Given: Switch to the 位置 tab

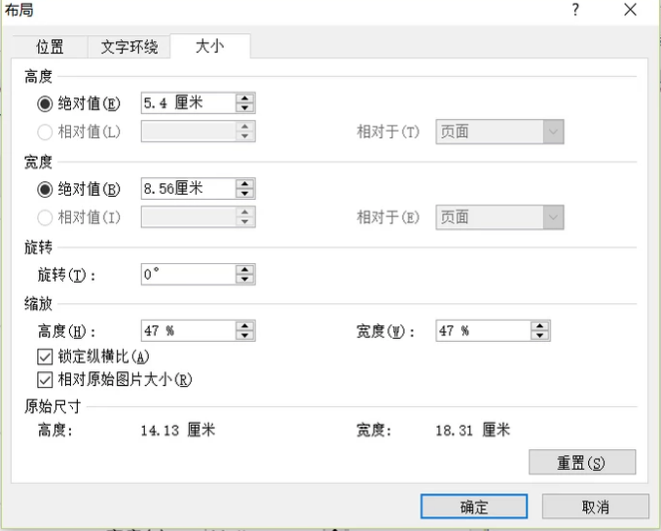Looking at the screenshot, I should pos(50,47).
